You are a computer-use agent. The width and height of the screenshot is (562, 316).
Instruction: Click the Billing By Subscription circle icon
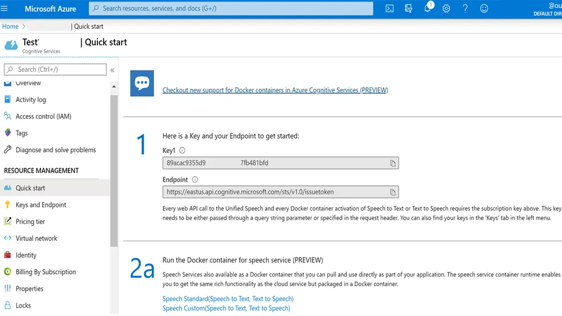[x=8, y=271]
